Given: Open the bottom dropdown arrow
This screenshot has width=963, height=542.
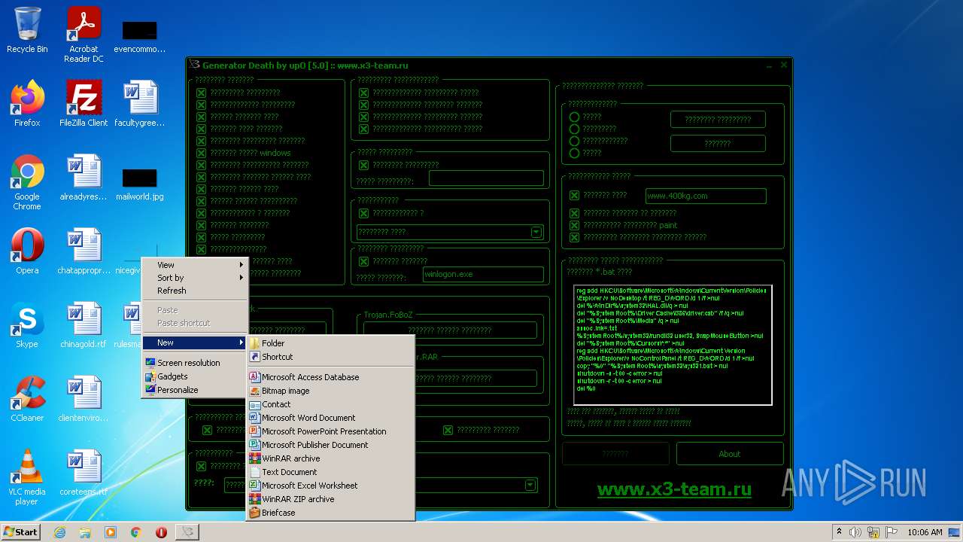Looking at the screenshot, I should point(530,486).
